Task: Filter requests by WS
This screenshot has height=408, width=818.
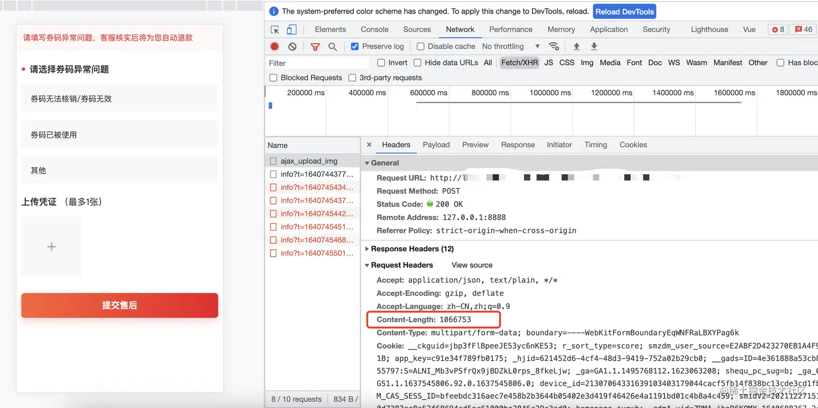Action: pos(674,63)
